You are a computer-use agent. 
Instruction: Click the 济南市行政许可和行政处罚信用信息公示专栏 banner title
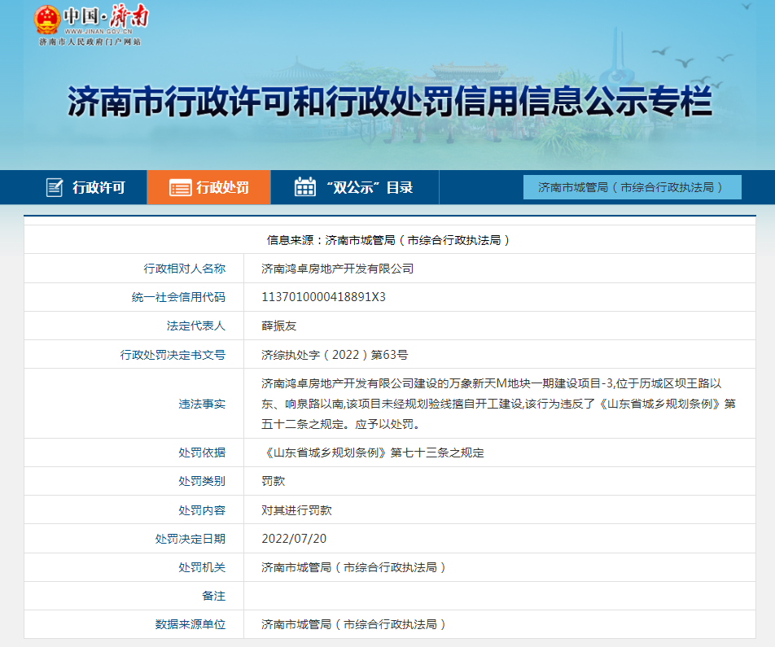click(389, 102)
